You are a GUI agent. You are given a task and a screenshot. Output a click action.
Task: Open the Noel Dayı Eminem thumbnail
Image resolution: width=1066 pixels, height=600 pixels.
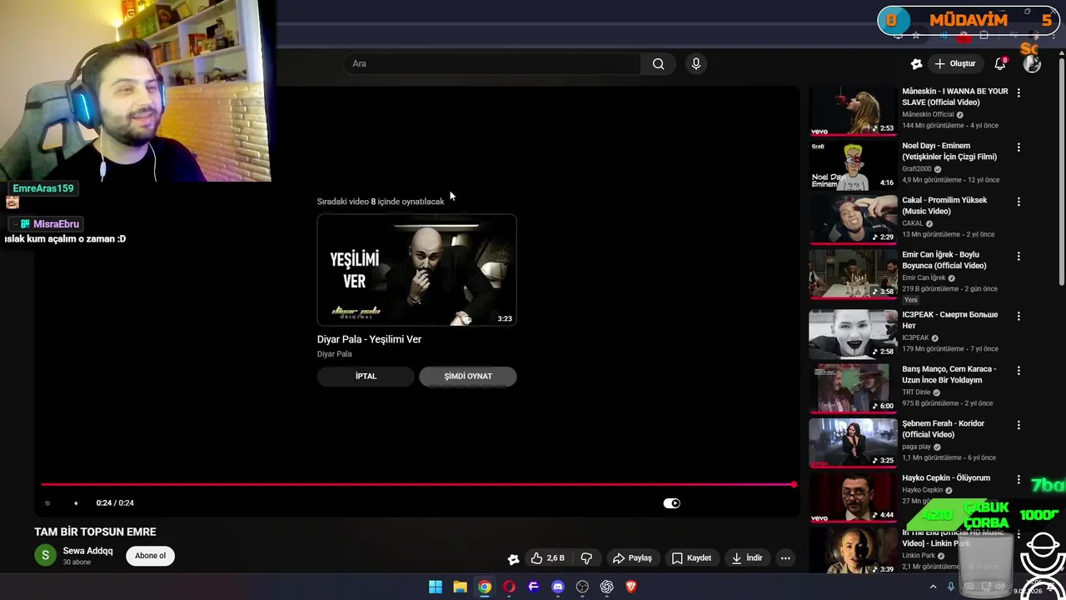pos(853,164)
